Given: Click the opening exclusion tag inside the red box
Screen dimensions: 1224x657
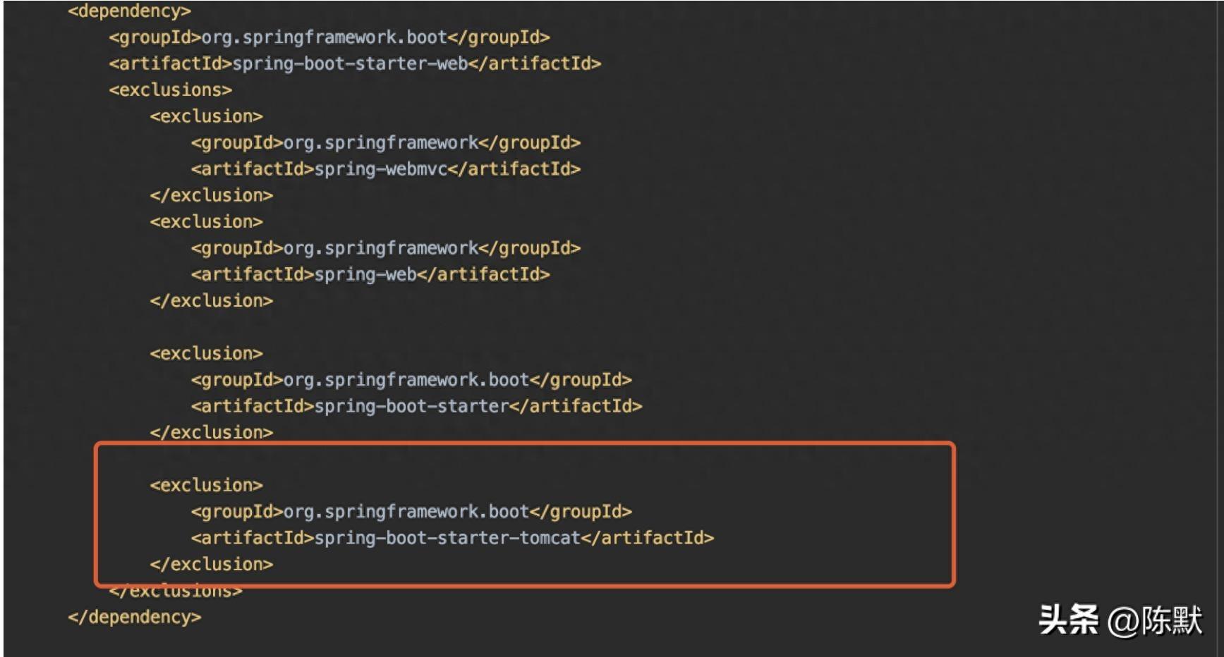Looking at the screenshot, I should (x=206, y=485).
